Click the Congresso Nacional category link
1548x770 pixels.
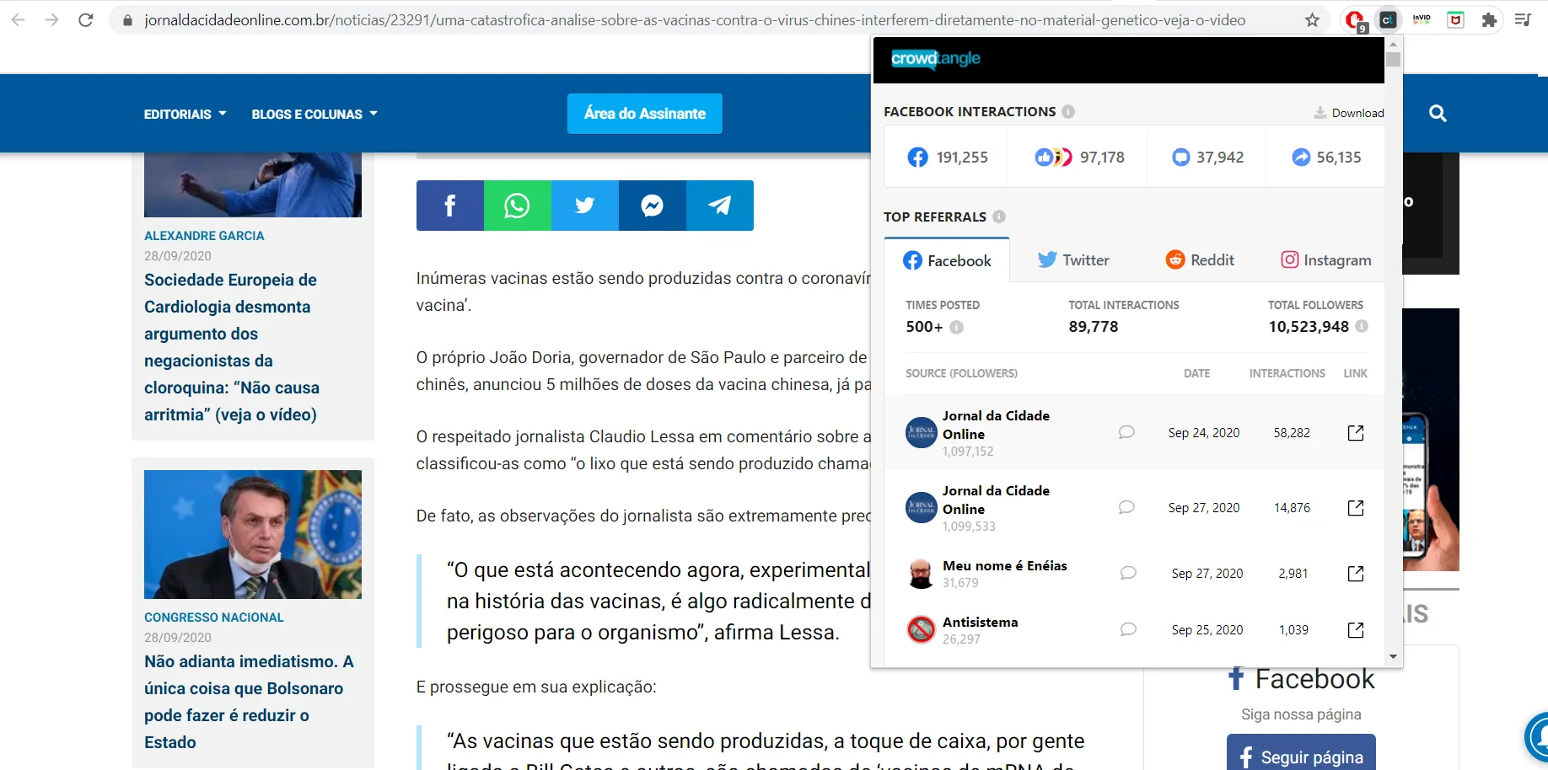[x=214, y=618]
